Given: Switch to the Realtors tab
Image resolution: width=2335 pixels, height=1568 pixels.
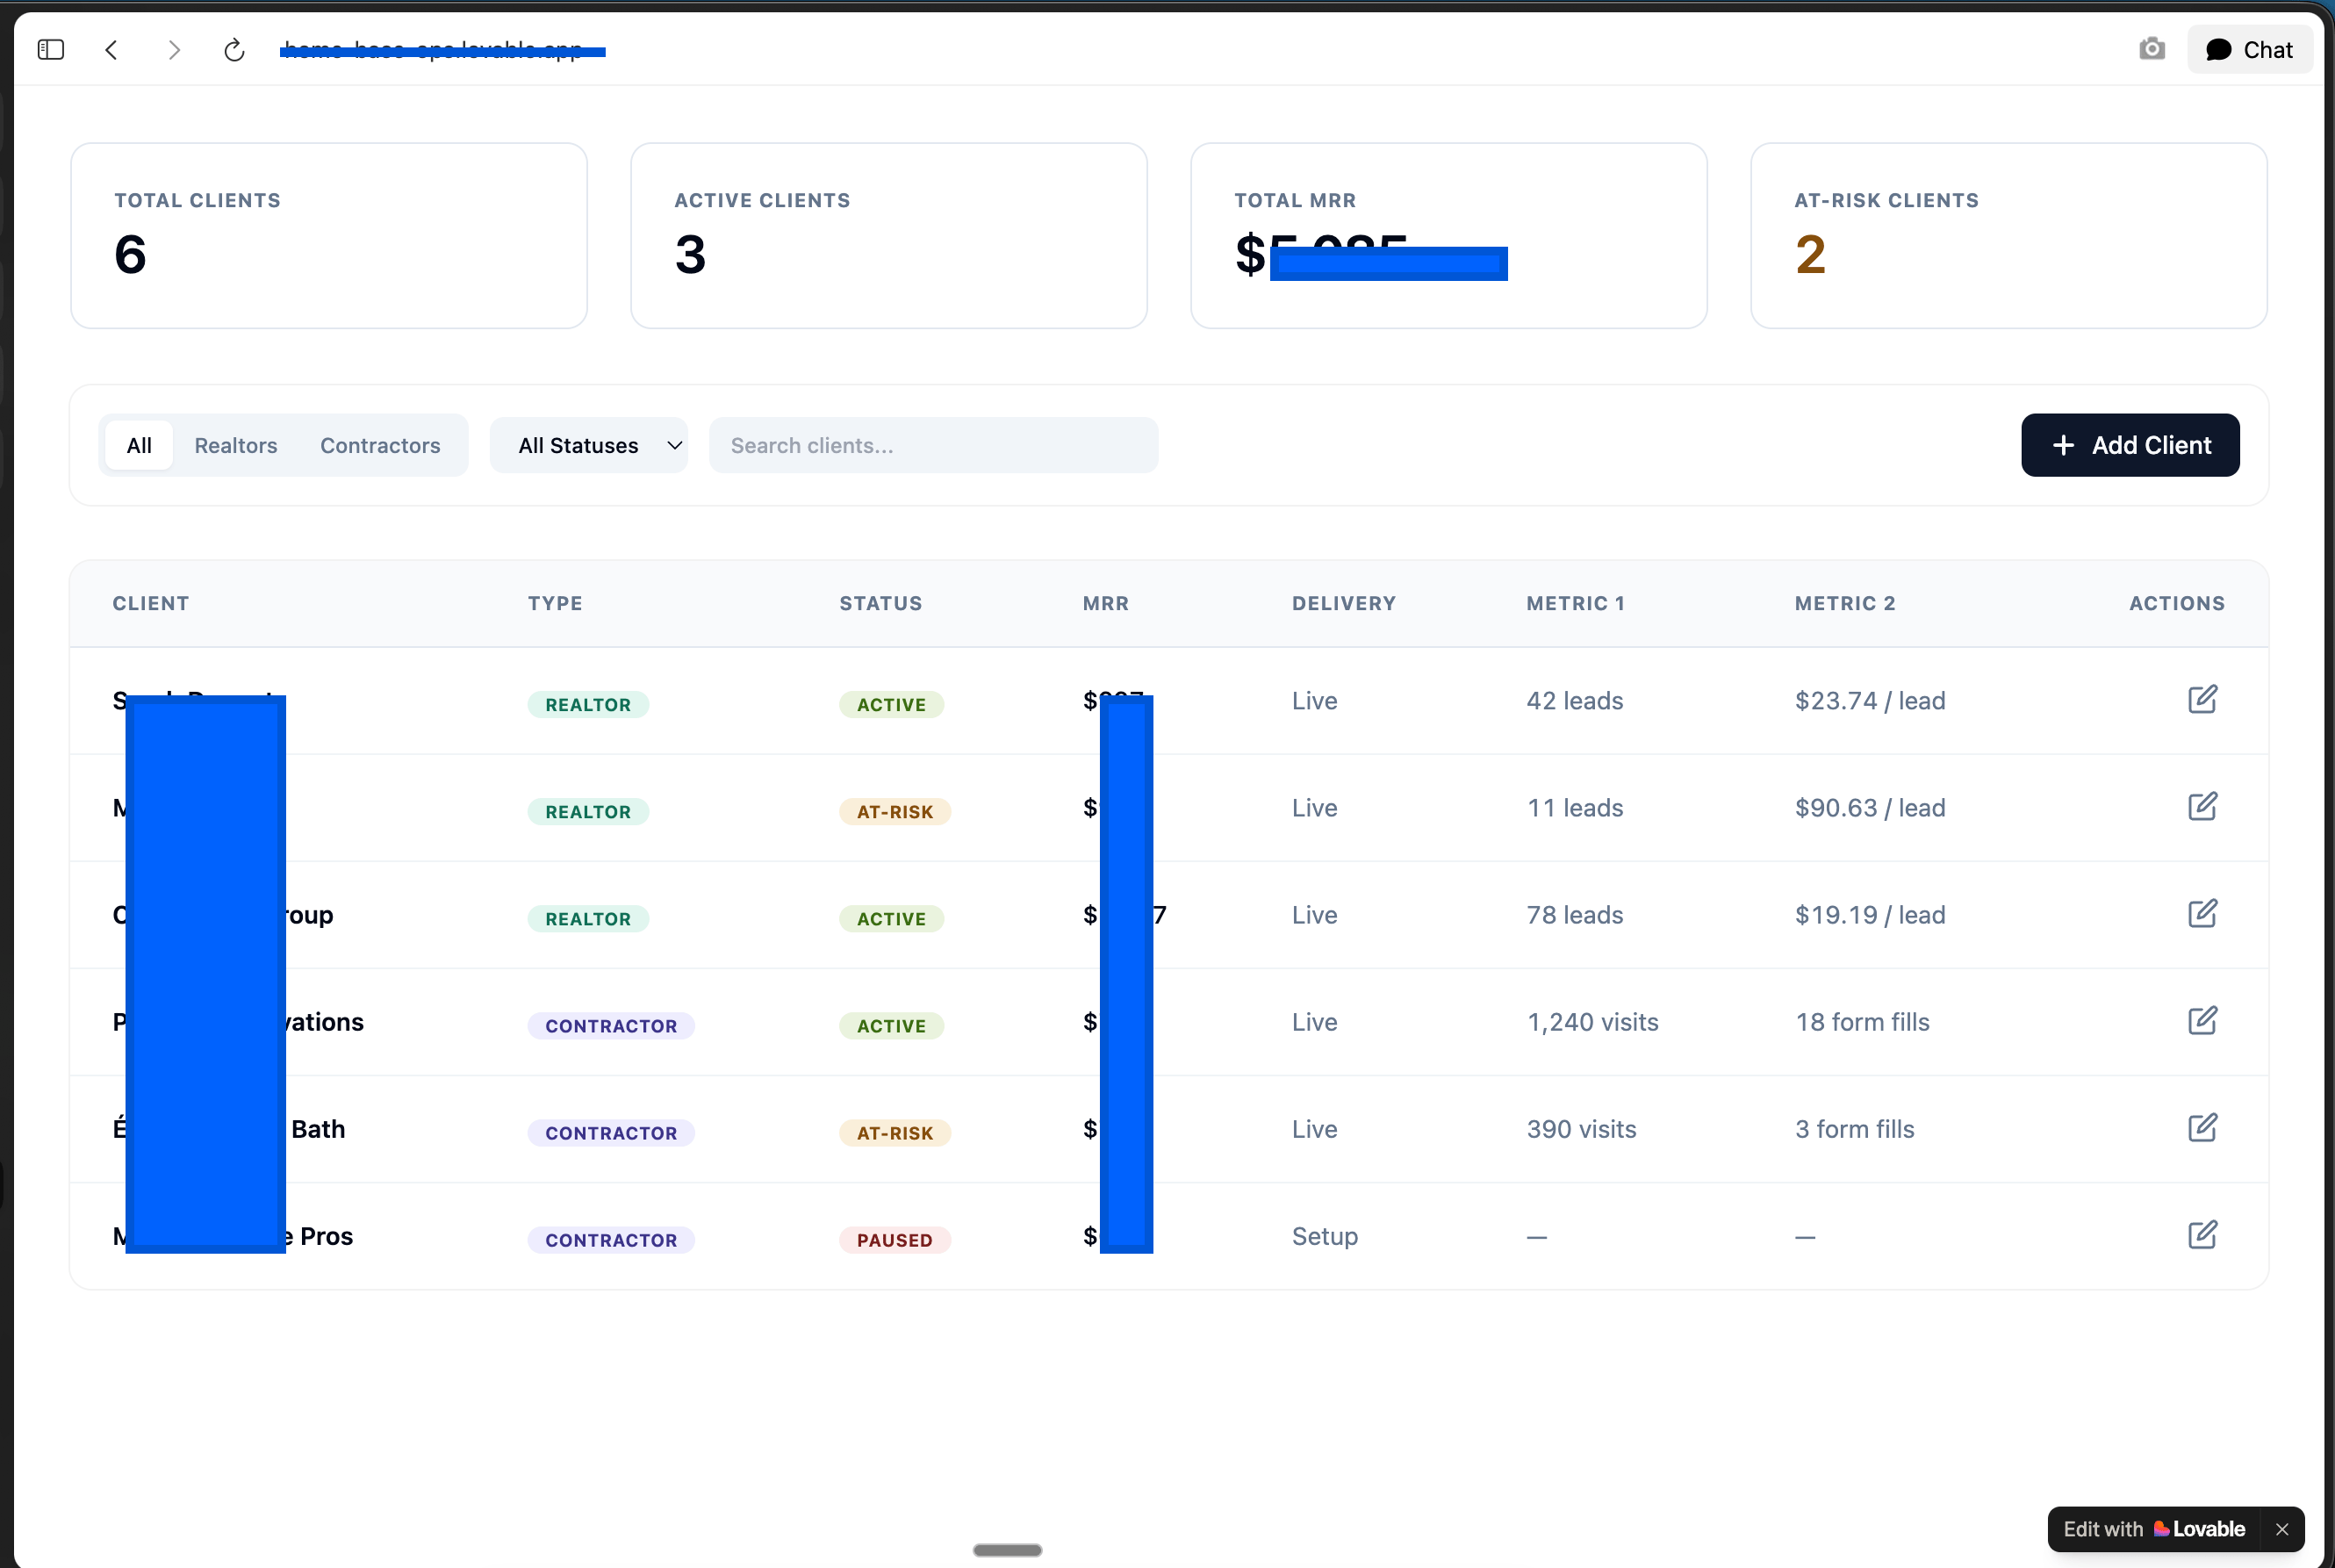Looking at the screenshot, I should (236, 445).
